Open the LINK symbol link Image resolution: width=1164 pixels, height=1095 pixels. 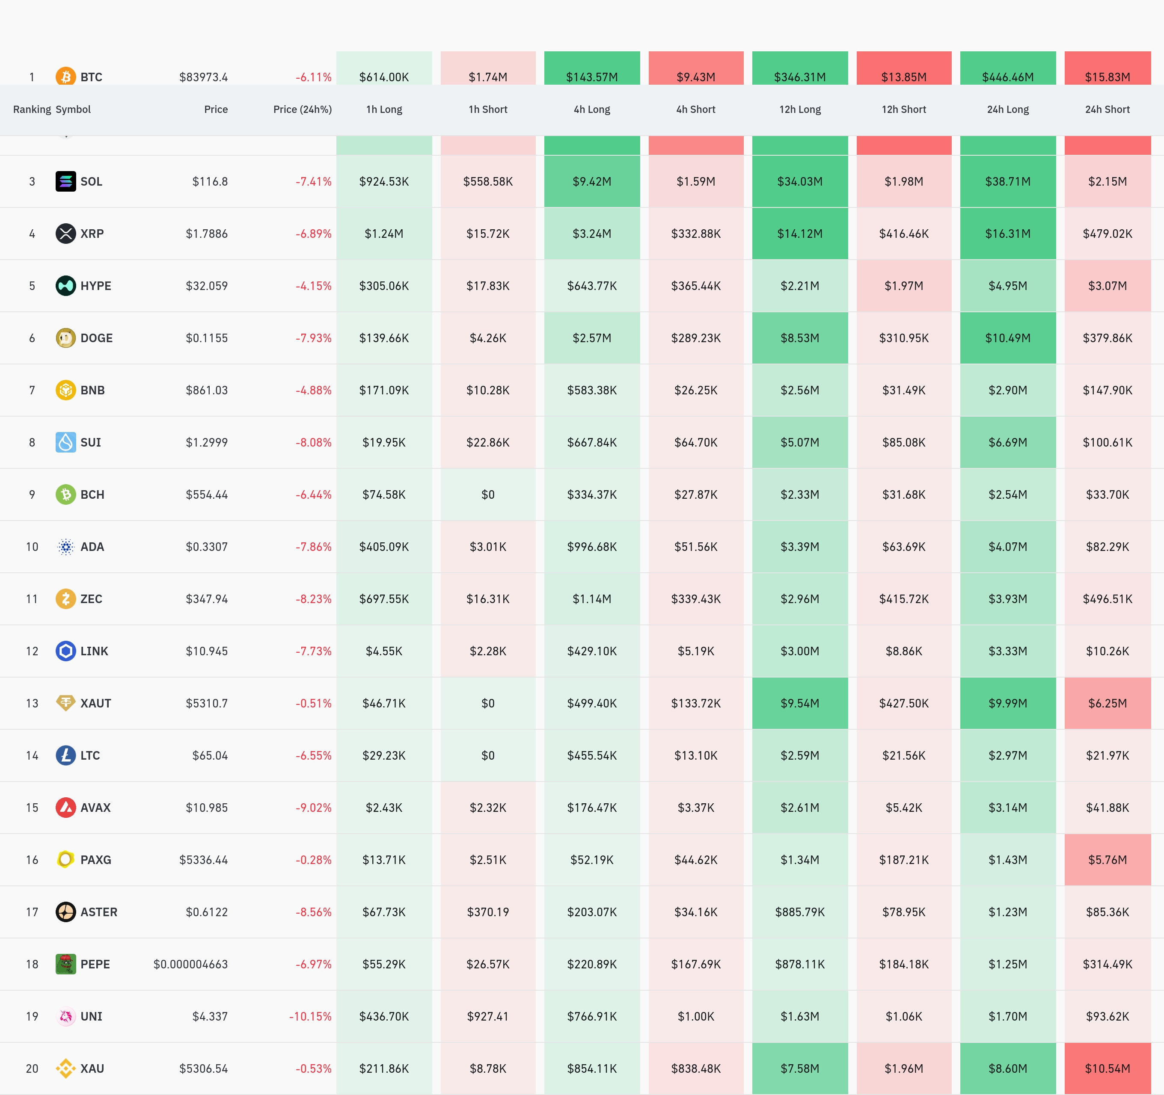tap(94, 651)
